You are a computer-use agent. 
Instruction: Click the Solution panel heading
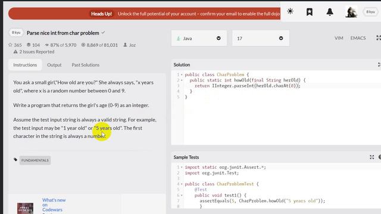182,65
